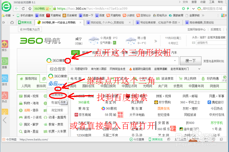Click the 邮箱帐号 input field
Screen dimensions: 229x152
pos(211,43)
